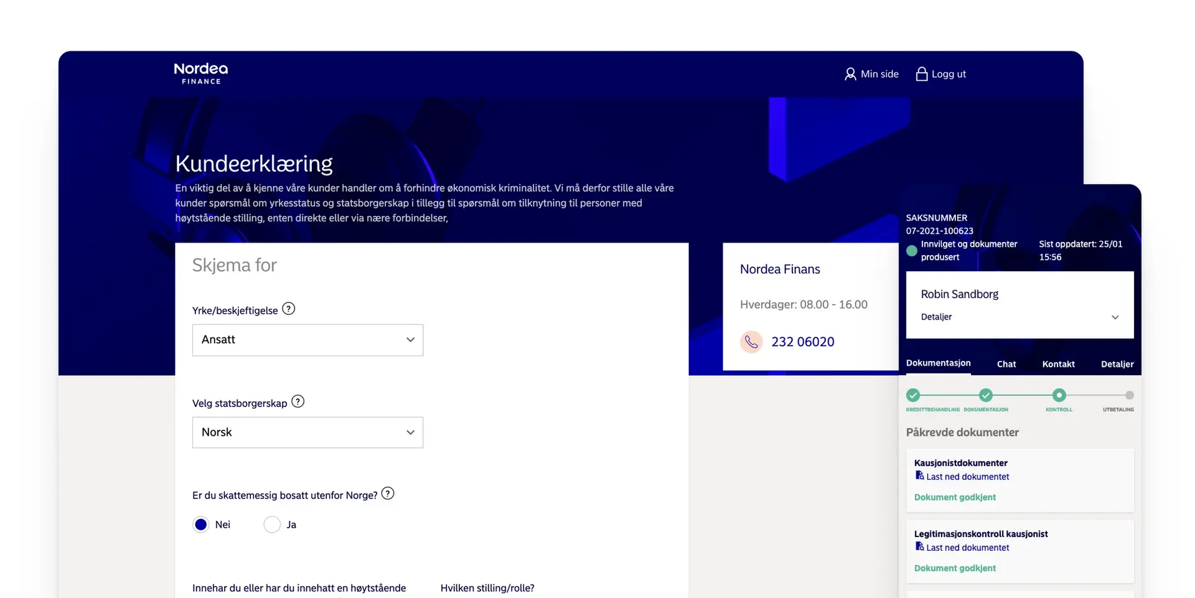The height and width of the screenshot is (598, 1195).
Task: Click Last ned dokumentet under Legitimasjonskontroll kausjonist
Action: click(x=967, y=548)
